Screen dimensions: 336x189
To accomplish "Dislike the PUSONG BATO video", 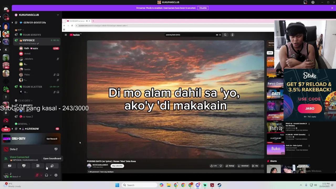I will click(221, 166).
